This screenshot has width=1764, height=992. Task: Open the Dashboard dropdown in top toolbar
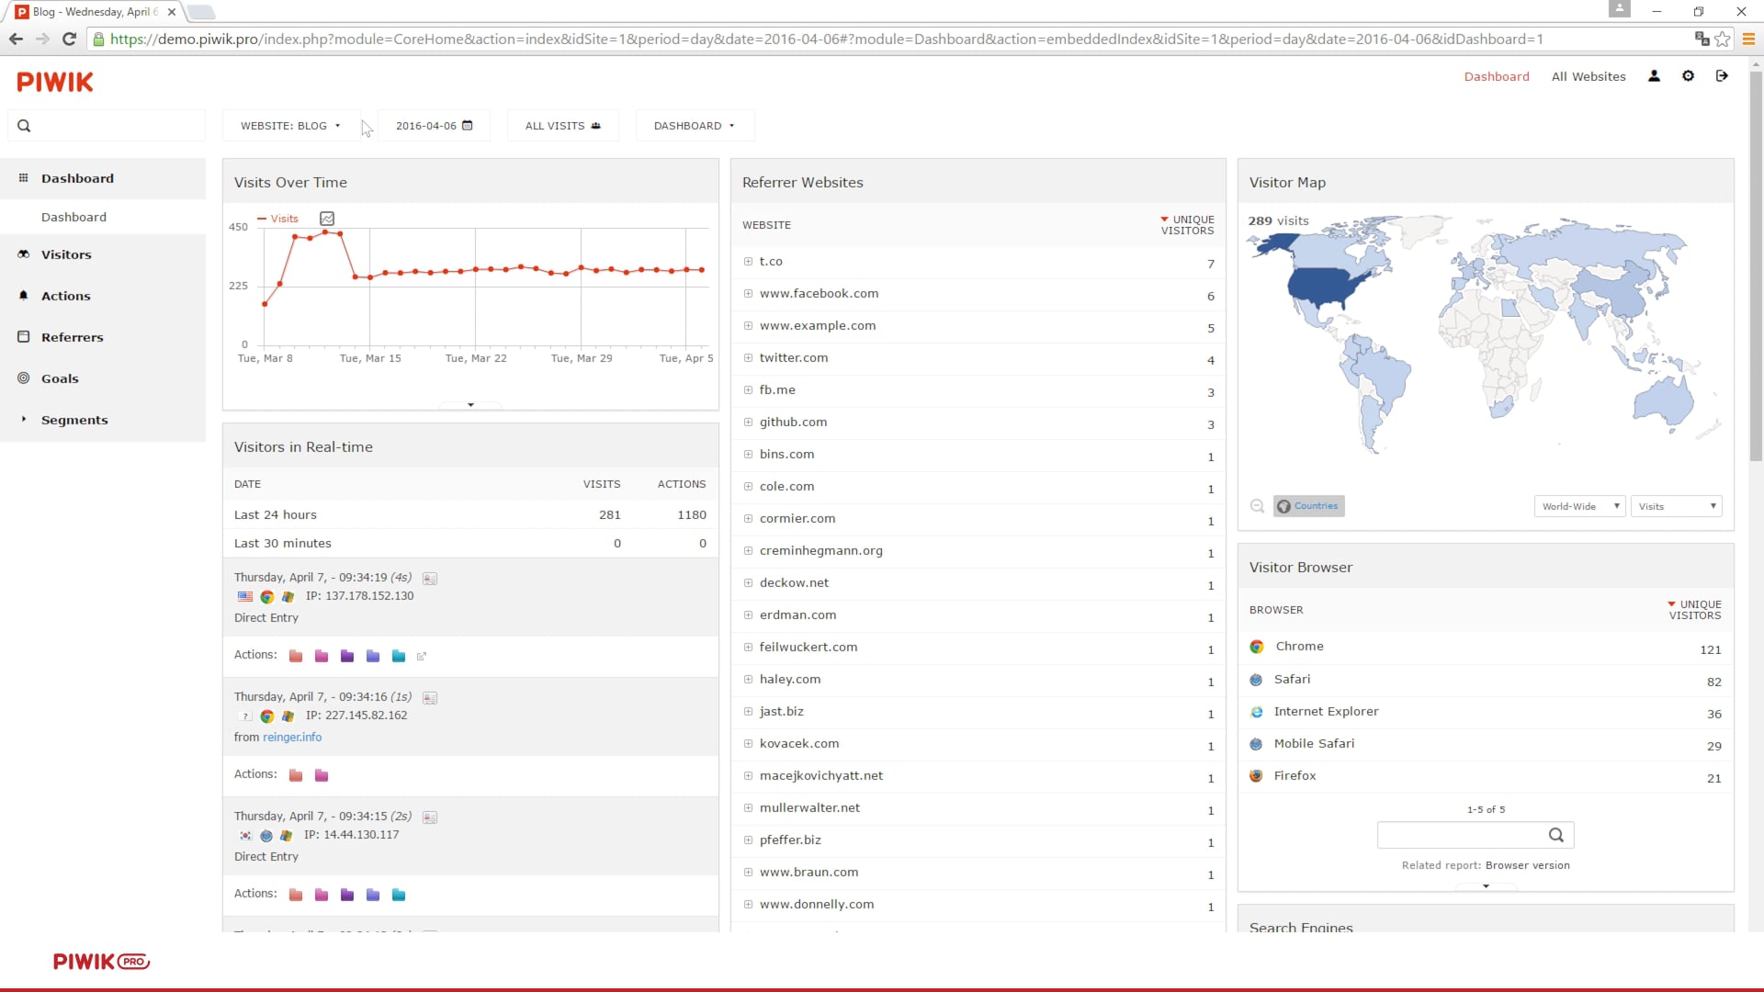(695, 126)
